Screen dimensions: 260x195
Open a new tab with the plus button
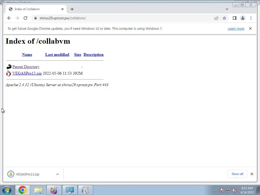[72, 9]
